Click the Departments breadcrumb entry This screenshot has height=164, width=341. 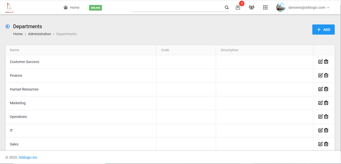point(66,34)
